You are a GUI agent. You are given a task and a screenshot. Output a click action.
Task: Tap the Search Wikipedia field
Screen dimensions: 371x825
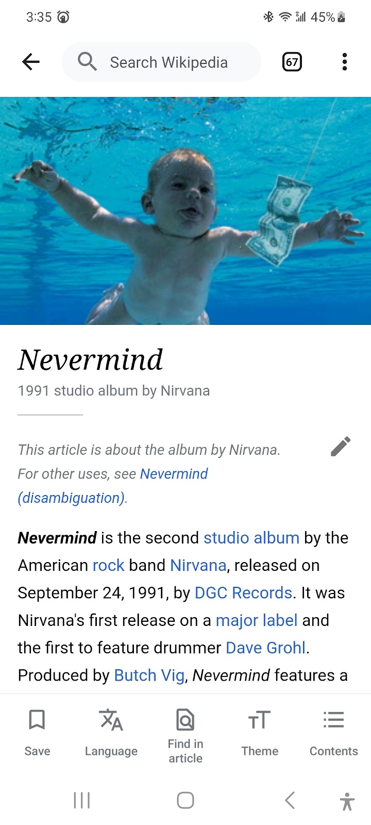[x=161, y=62]
